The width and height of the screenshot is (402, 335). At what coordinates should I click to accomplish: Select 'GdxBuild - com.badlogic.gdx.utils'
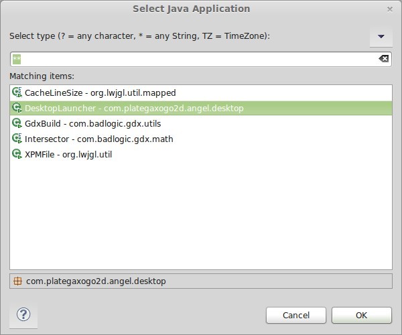[201, 123]
